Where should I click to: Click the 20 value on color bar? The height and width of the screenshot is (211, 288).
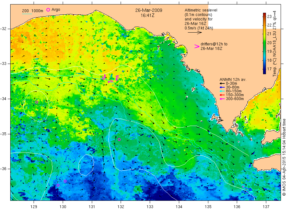[269, 43]
